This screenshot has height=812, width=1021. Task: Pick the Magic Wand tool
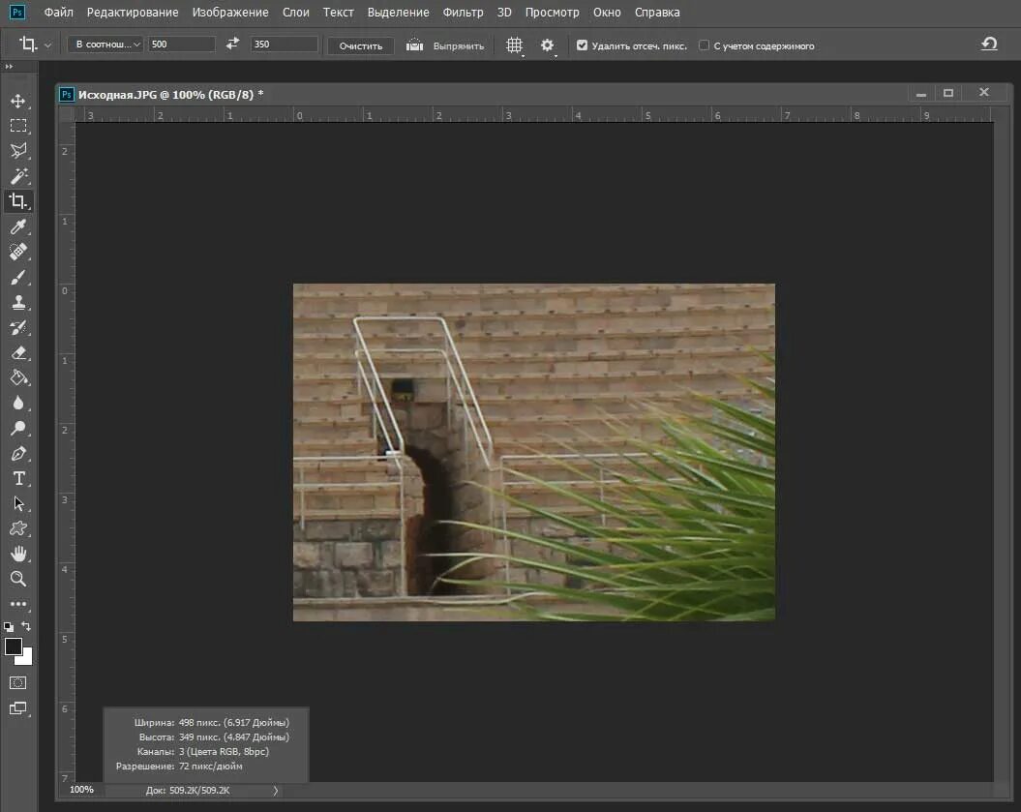click(x=18, y=176)
